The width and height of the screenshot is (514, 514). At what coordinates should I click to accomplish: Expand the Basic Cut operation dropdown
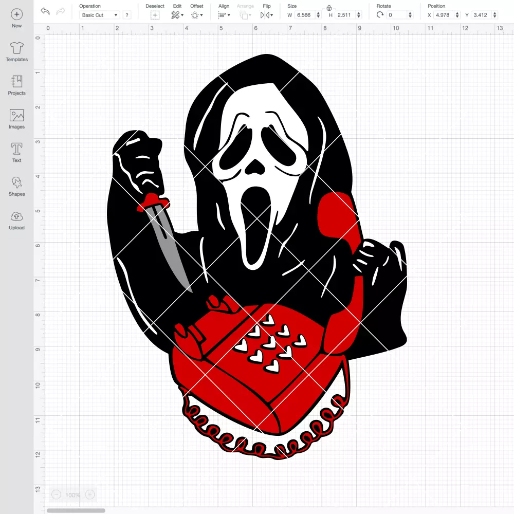click(x=100, y=15)
